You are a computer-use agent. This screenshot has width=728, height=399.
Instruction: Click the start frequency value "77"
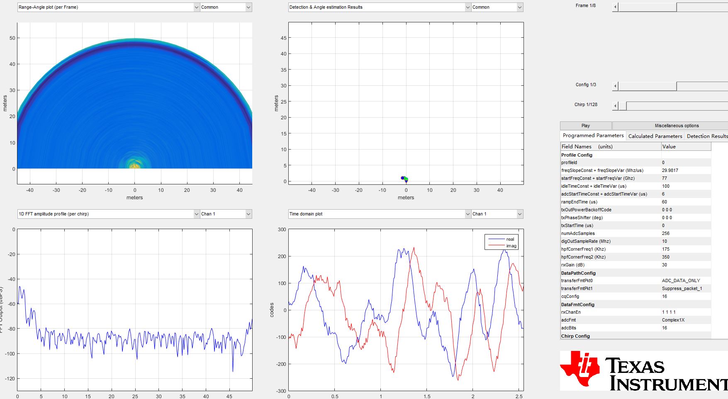coord(665,178)
